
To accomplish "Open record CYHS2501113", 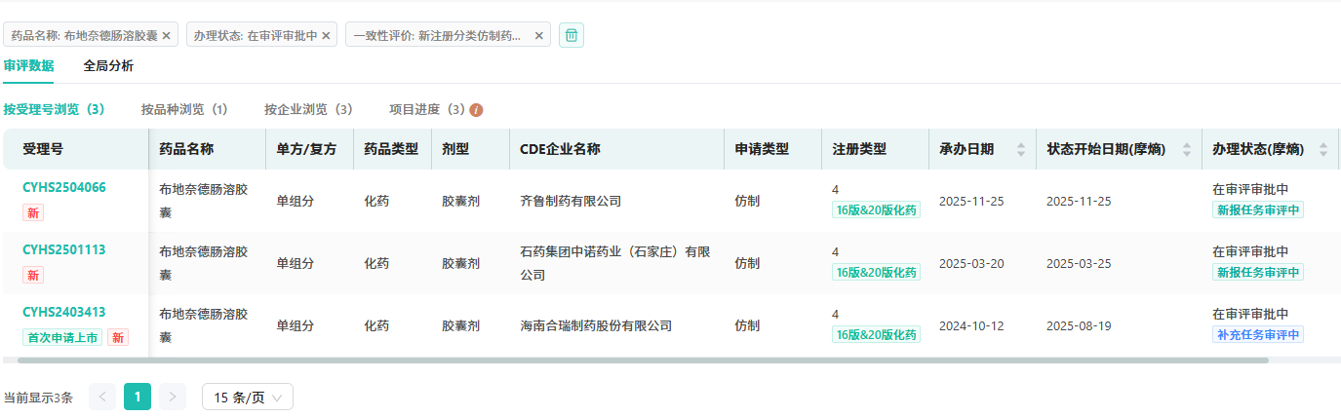I will 64,249.
